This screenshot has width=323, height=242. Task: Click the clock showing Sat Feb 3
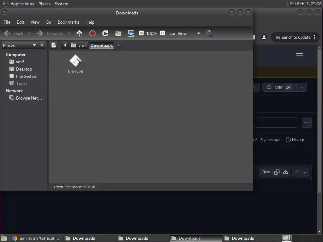coord(306,4)
